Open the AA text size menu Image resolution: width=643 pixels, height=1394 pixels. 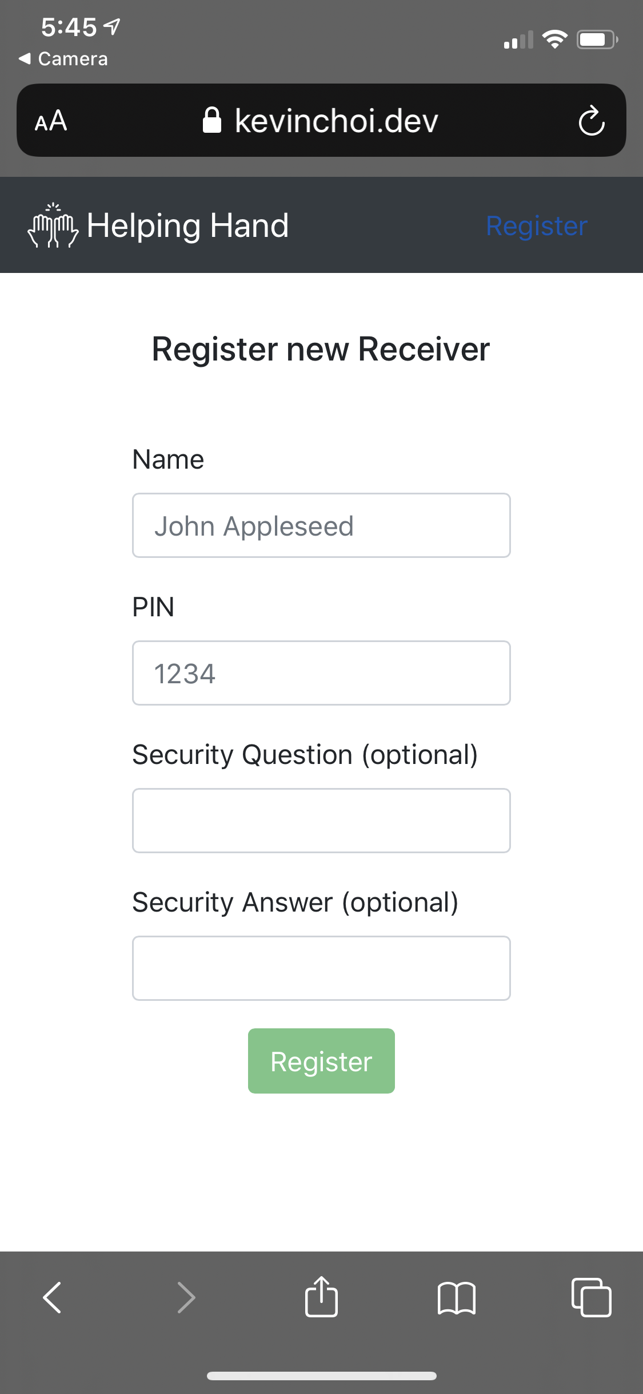pyautogui.click(x=51, y=121)
